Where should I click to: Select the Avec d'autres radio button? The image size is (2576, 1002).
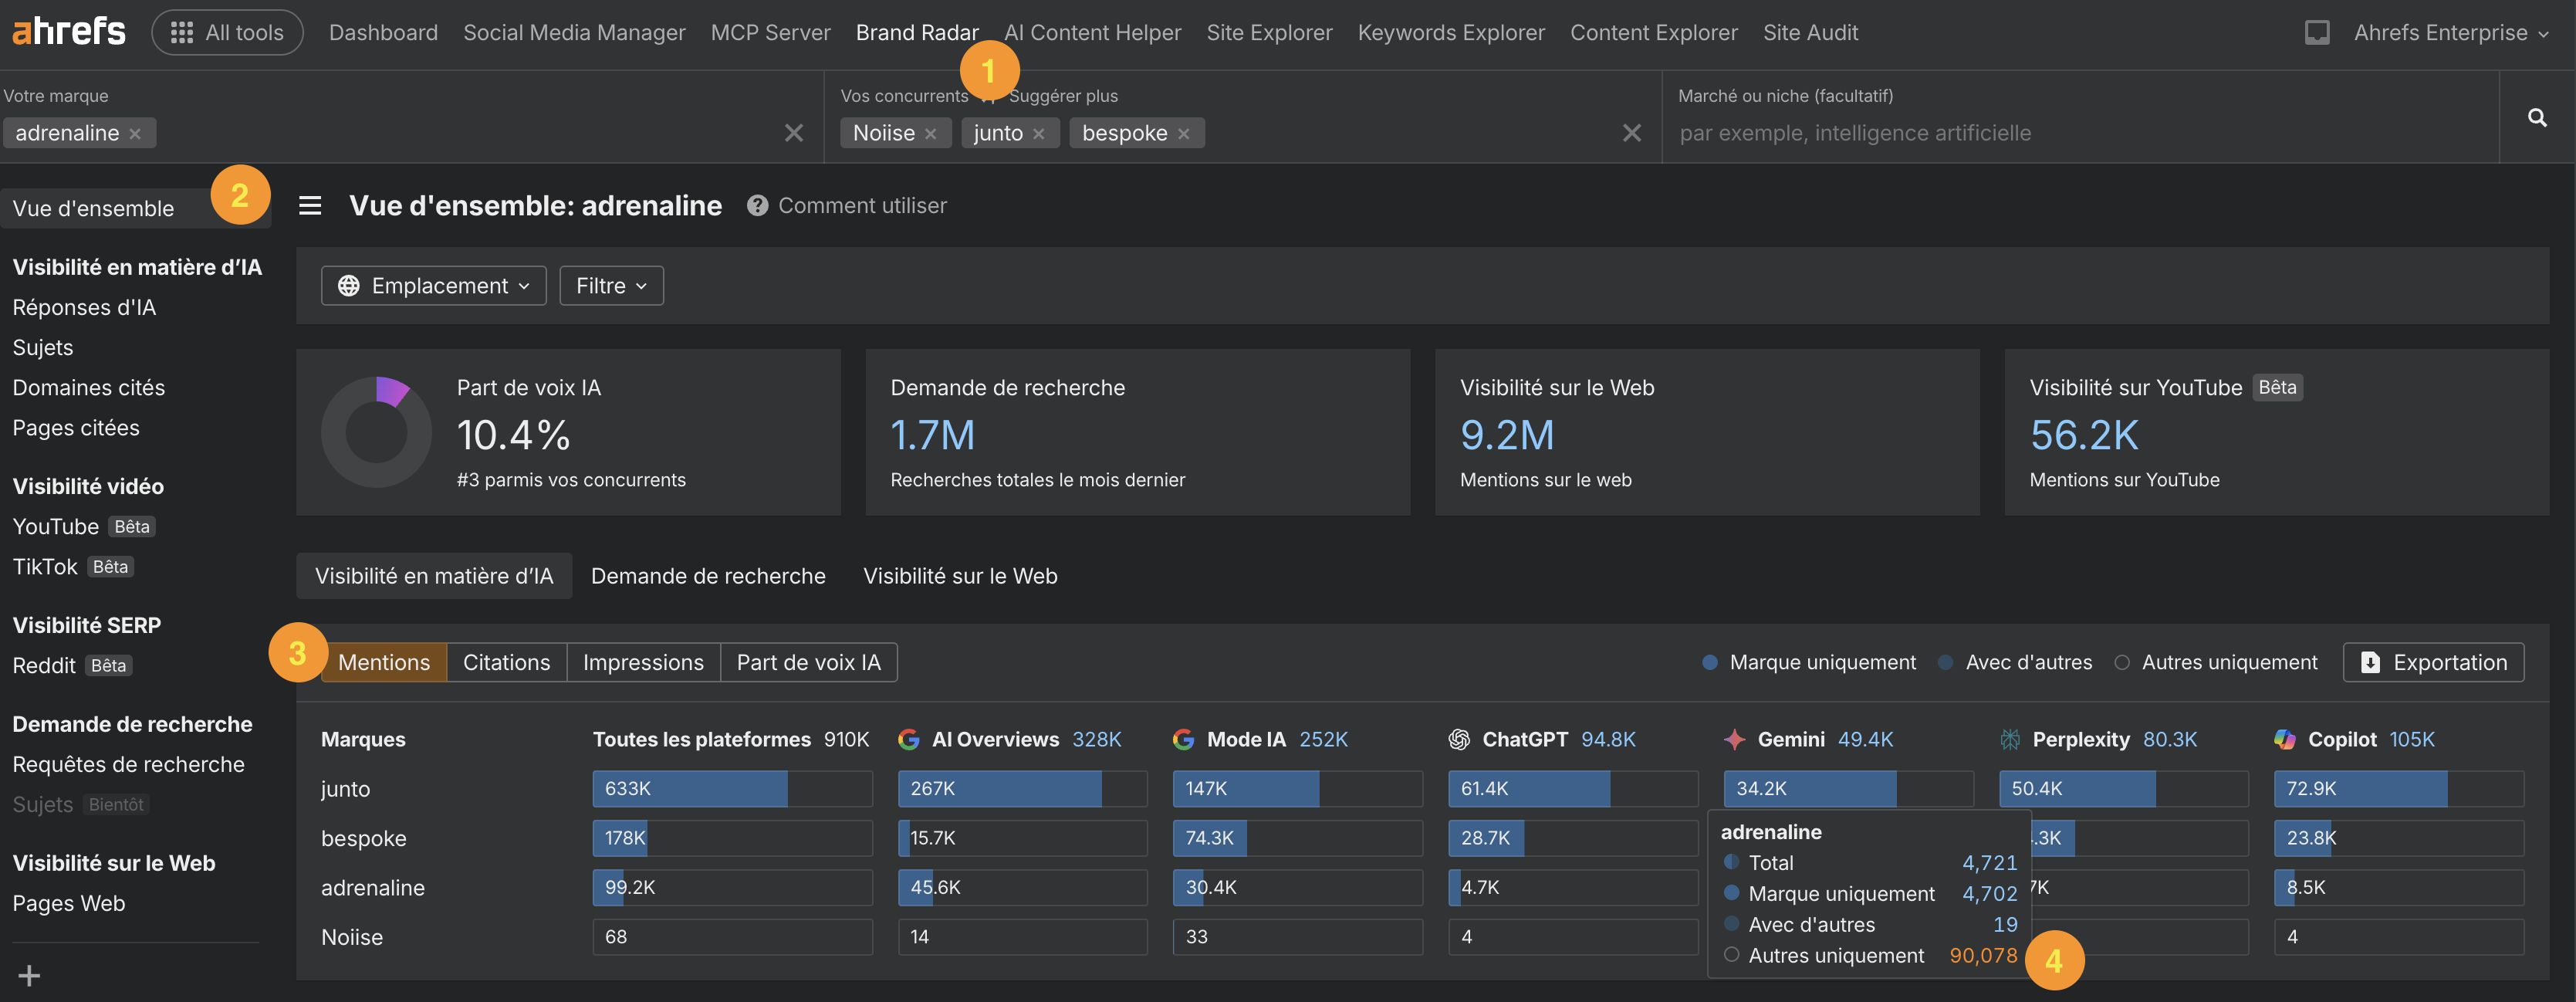(1945, 662)
